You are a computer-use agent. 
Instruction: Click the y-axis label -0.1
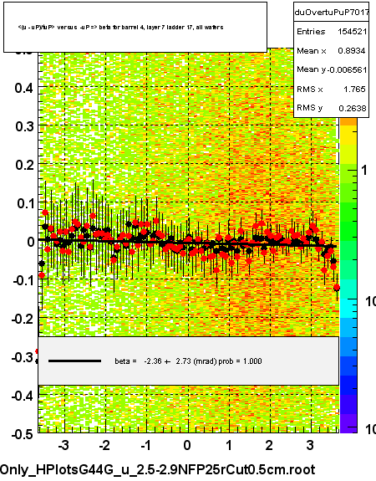[23, 280]
